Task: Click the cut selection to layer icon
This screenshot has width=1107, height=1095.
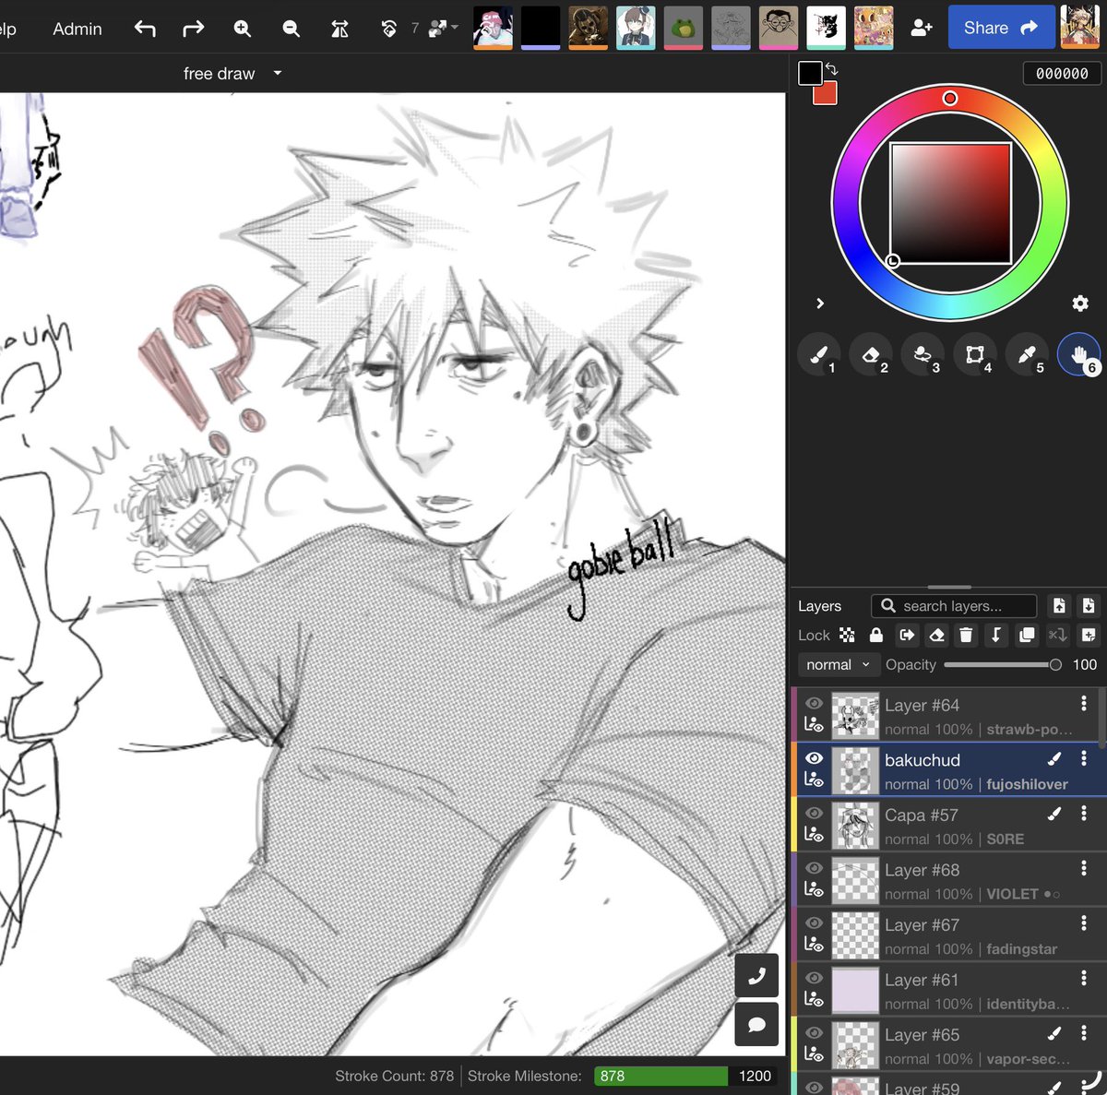Action: pos(1057,635)
